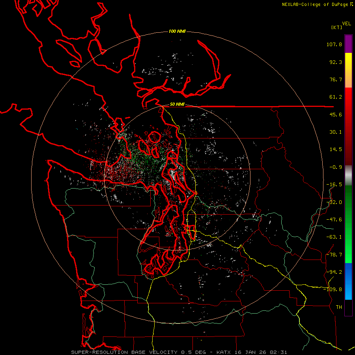Click the 14.5 velocity value

[x=336, y=149]
